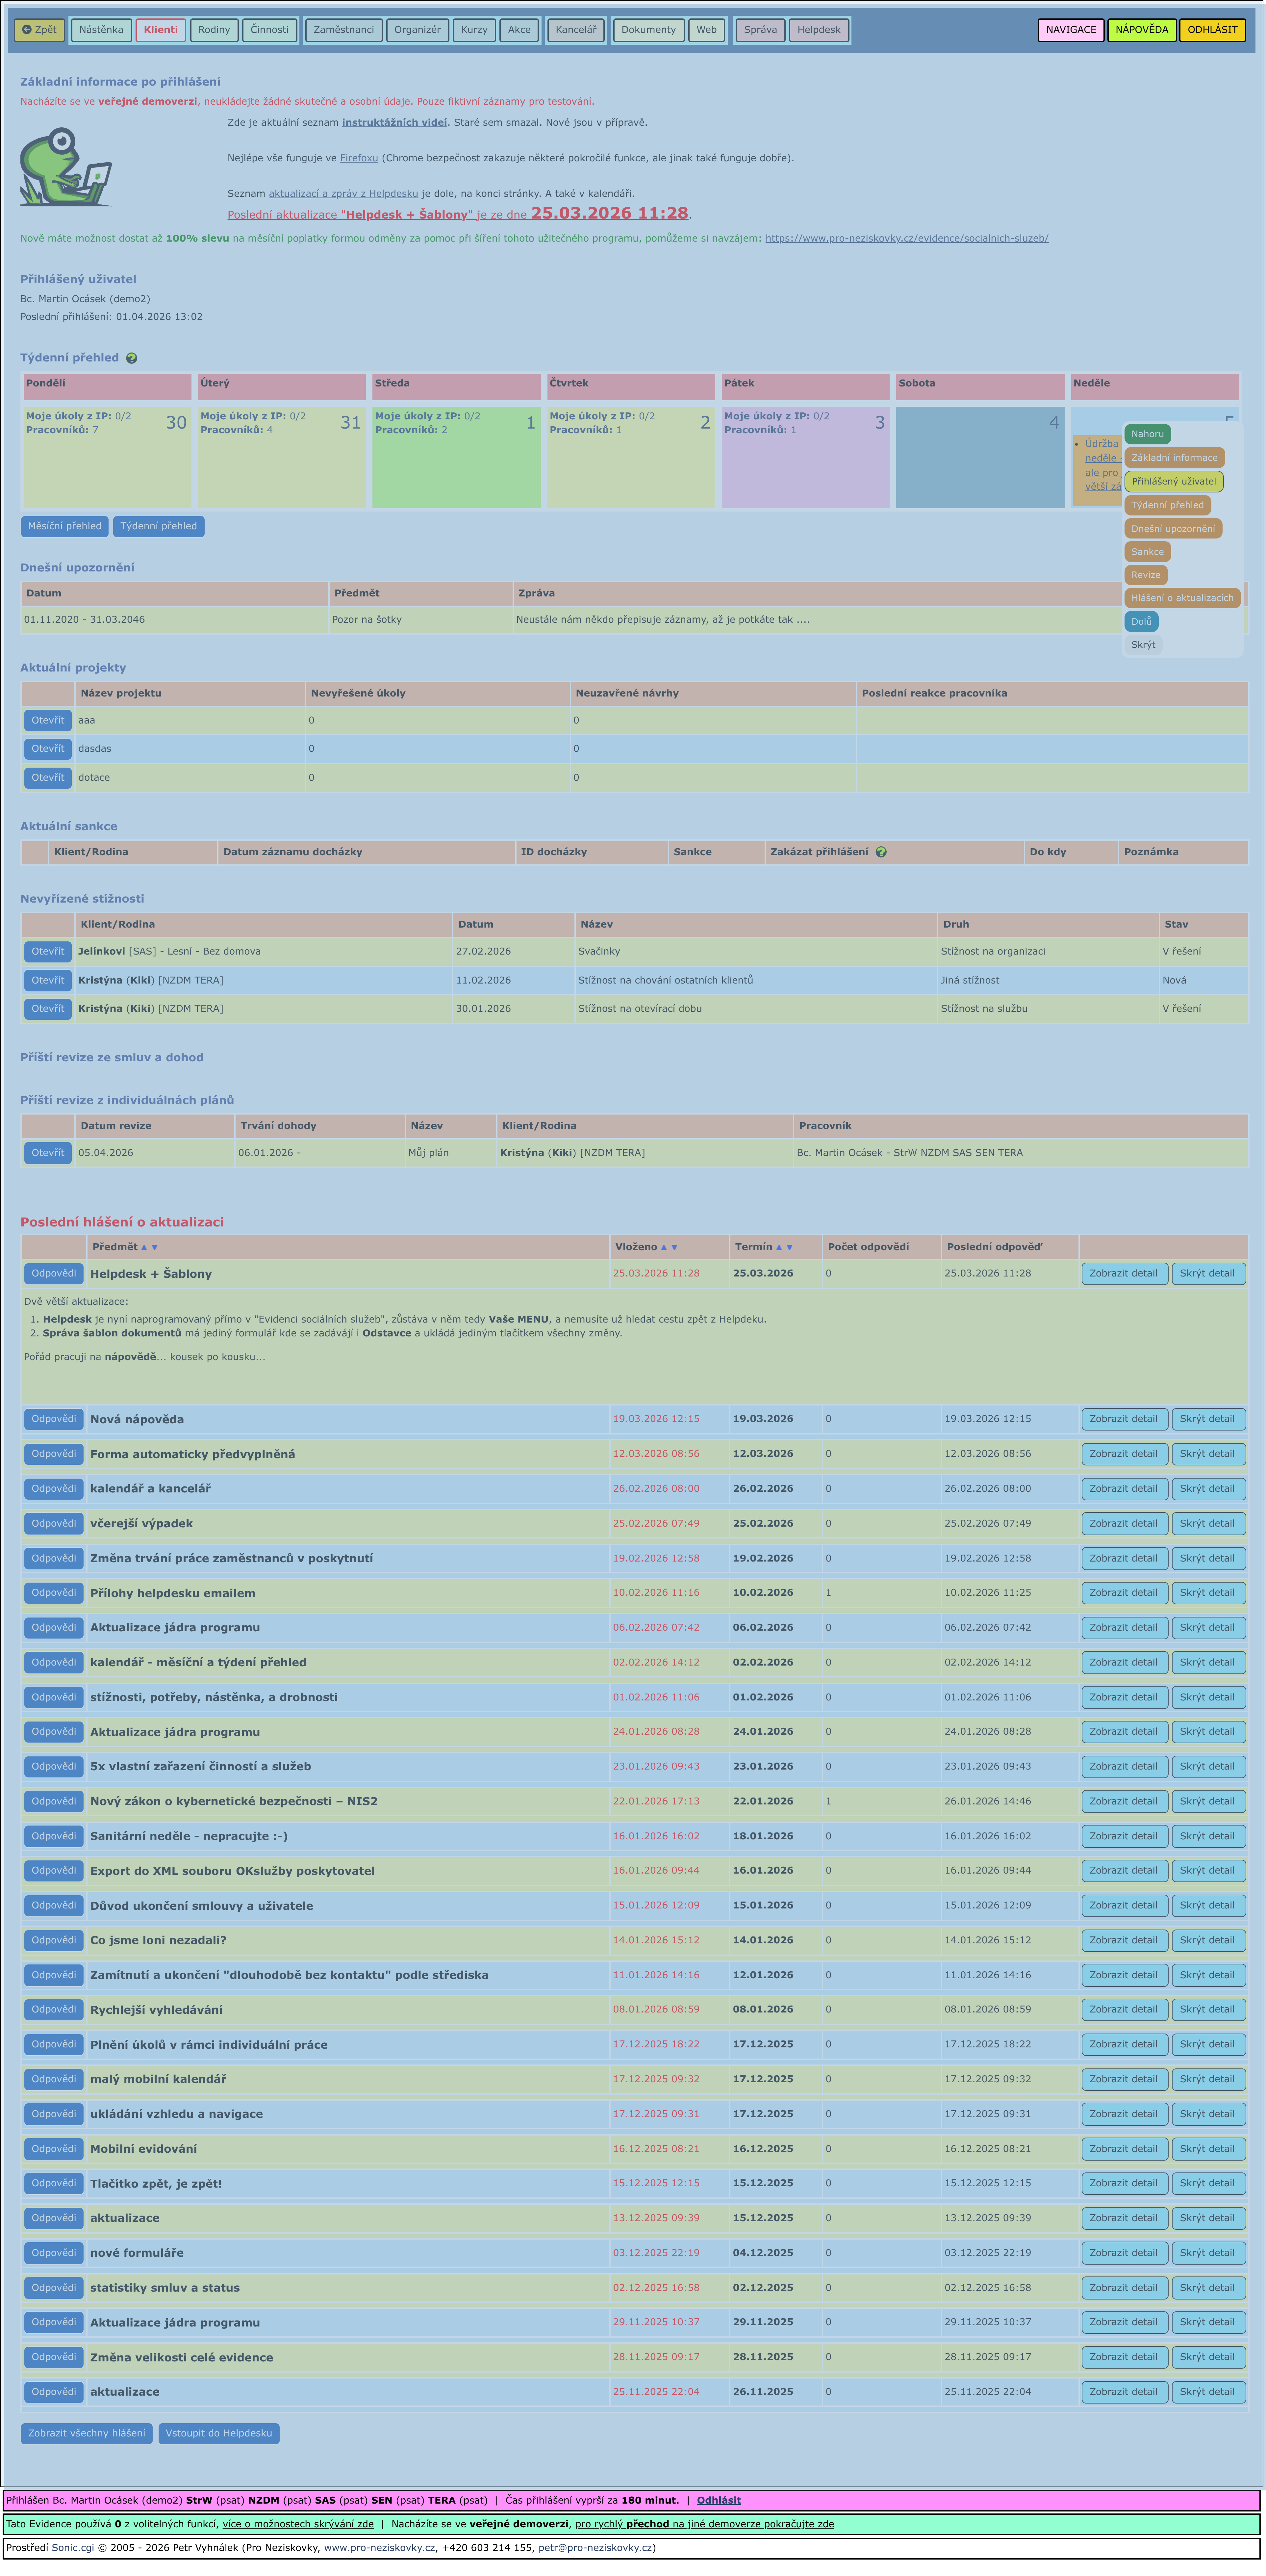
Task: Select Wednesday cell with date 1
Action: 457,457
